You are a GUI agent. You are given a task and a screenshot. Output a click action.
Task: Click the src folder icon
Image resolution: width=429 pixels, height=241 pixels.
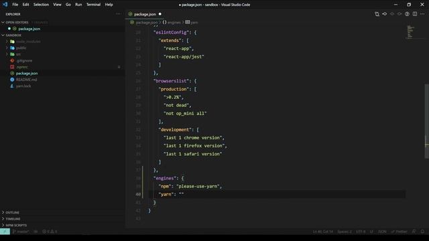click(12, 54)
